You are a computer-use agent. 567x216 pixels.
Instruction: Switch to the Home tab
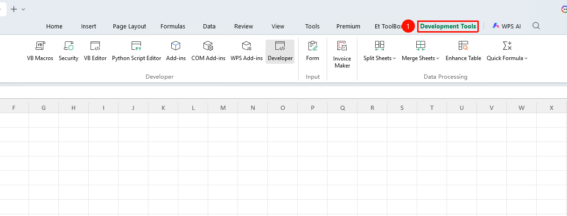(x=54, y=27)
